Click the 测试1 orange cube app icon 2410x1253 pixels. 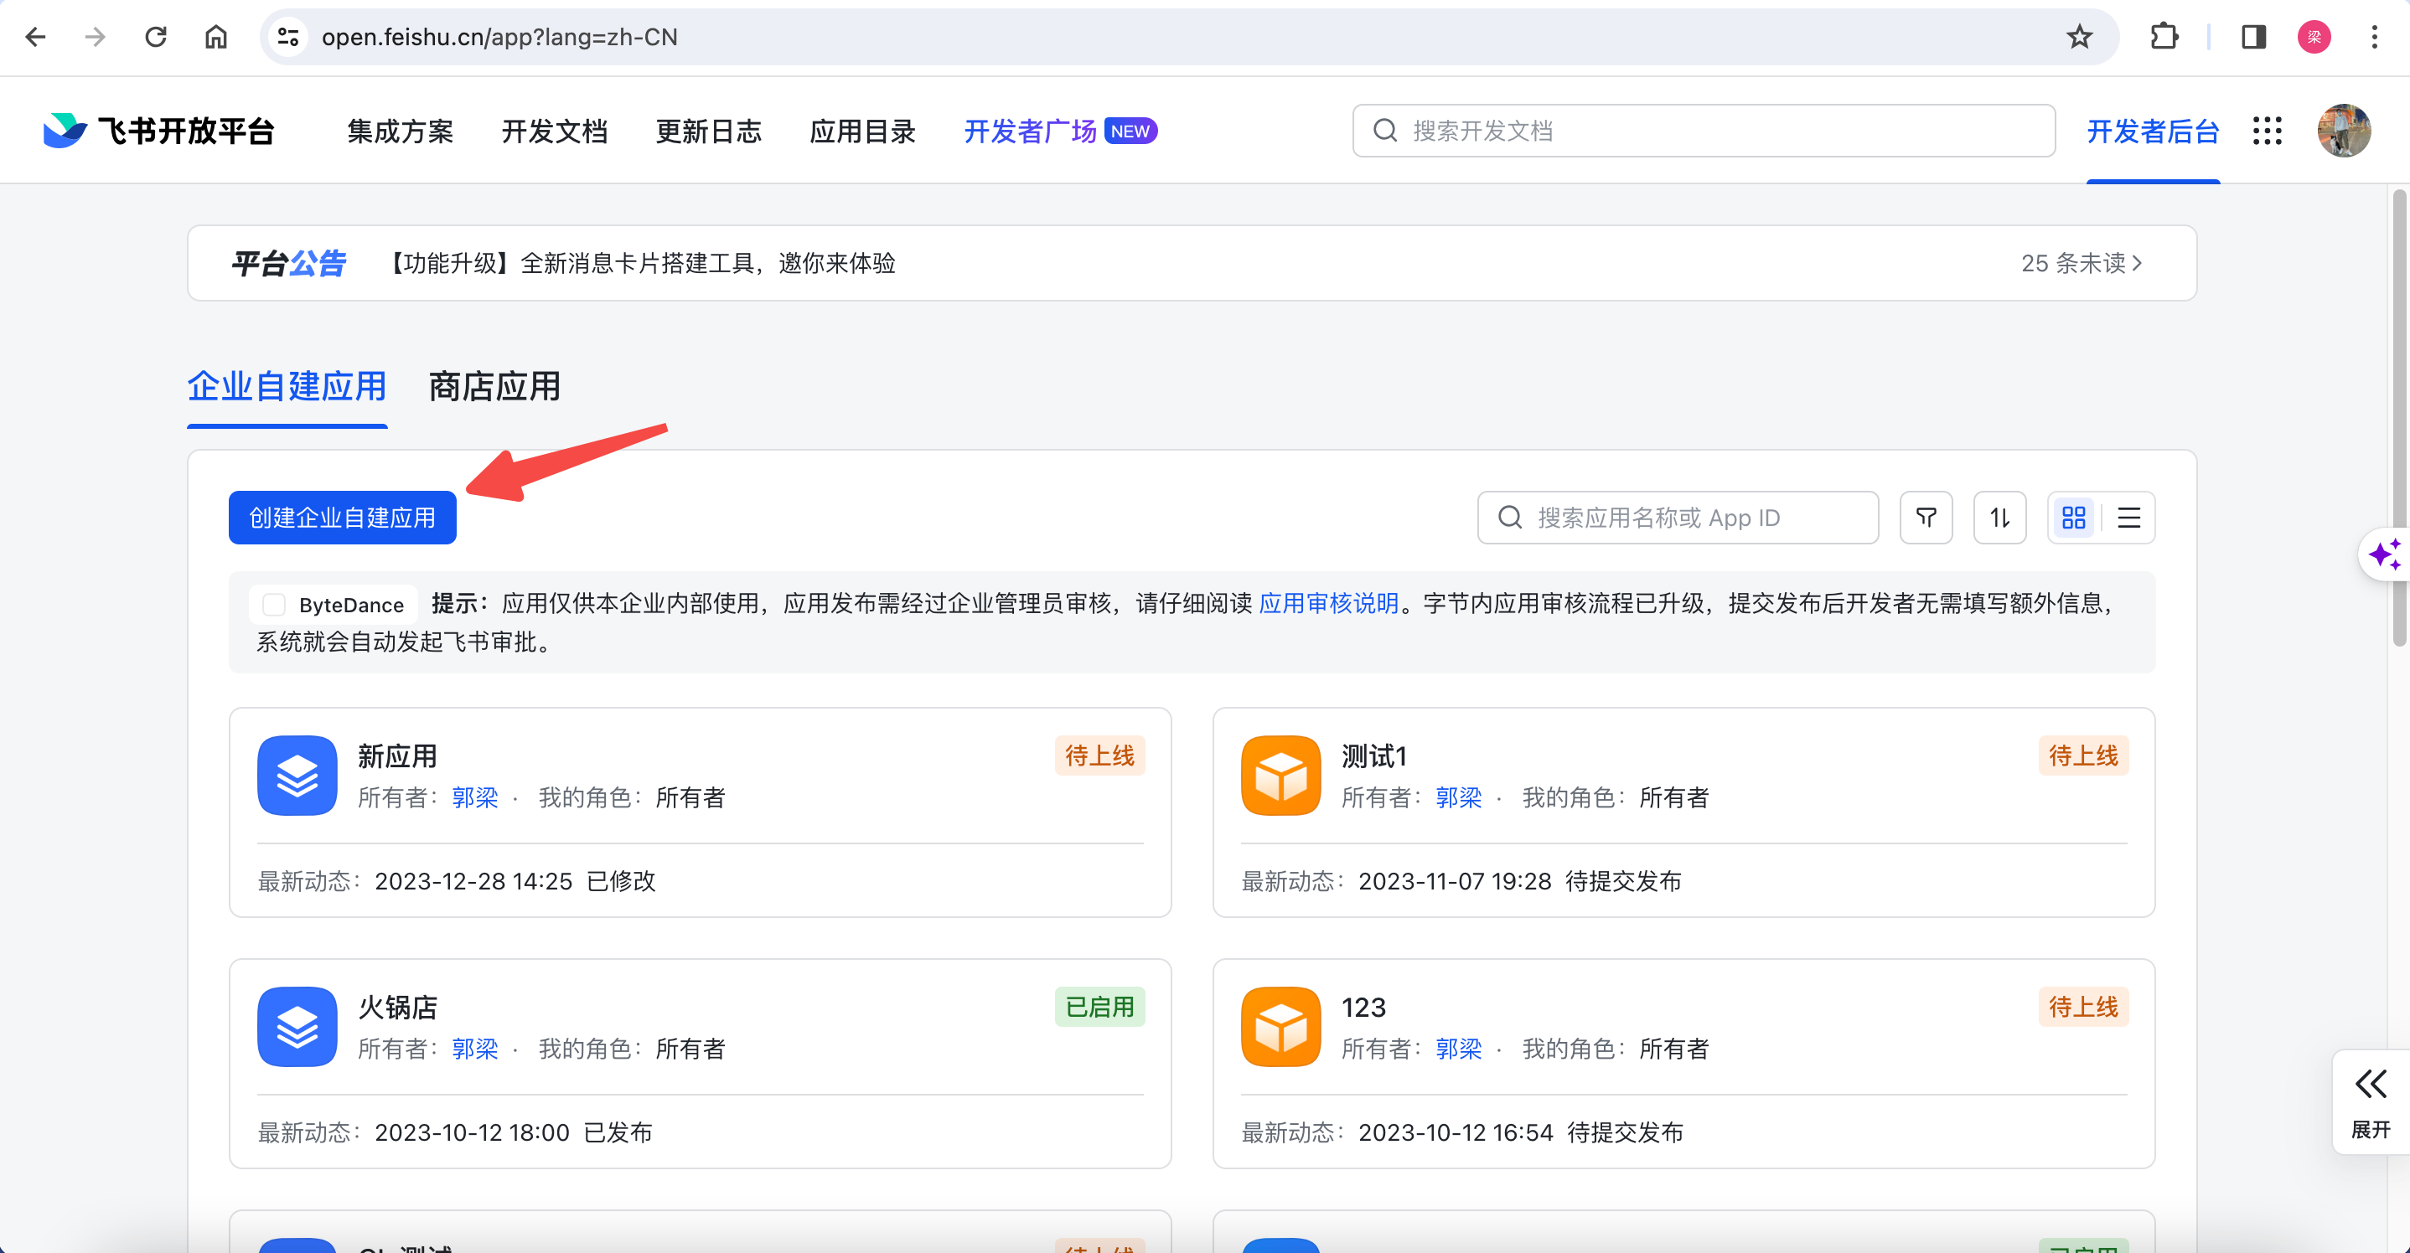click(x=1280, y=776)
